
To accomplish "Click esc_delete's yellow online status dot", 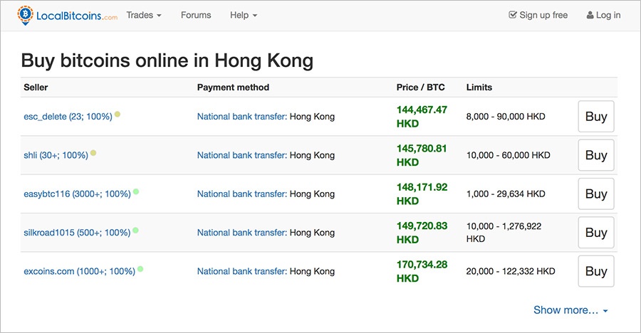I will (118, 114).
